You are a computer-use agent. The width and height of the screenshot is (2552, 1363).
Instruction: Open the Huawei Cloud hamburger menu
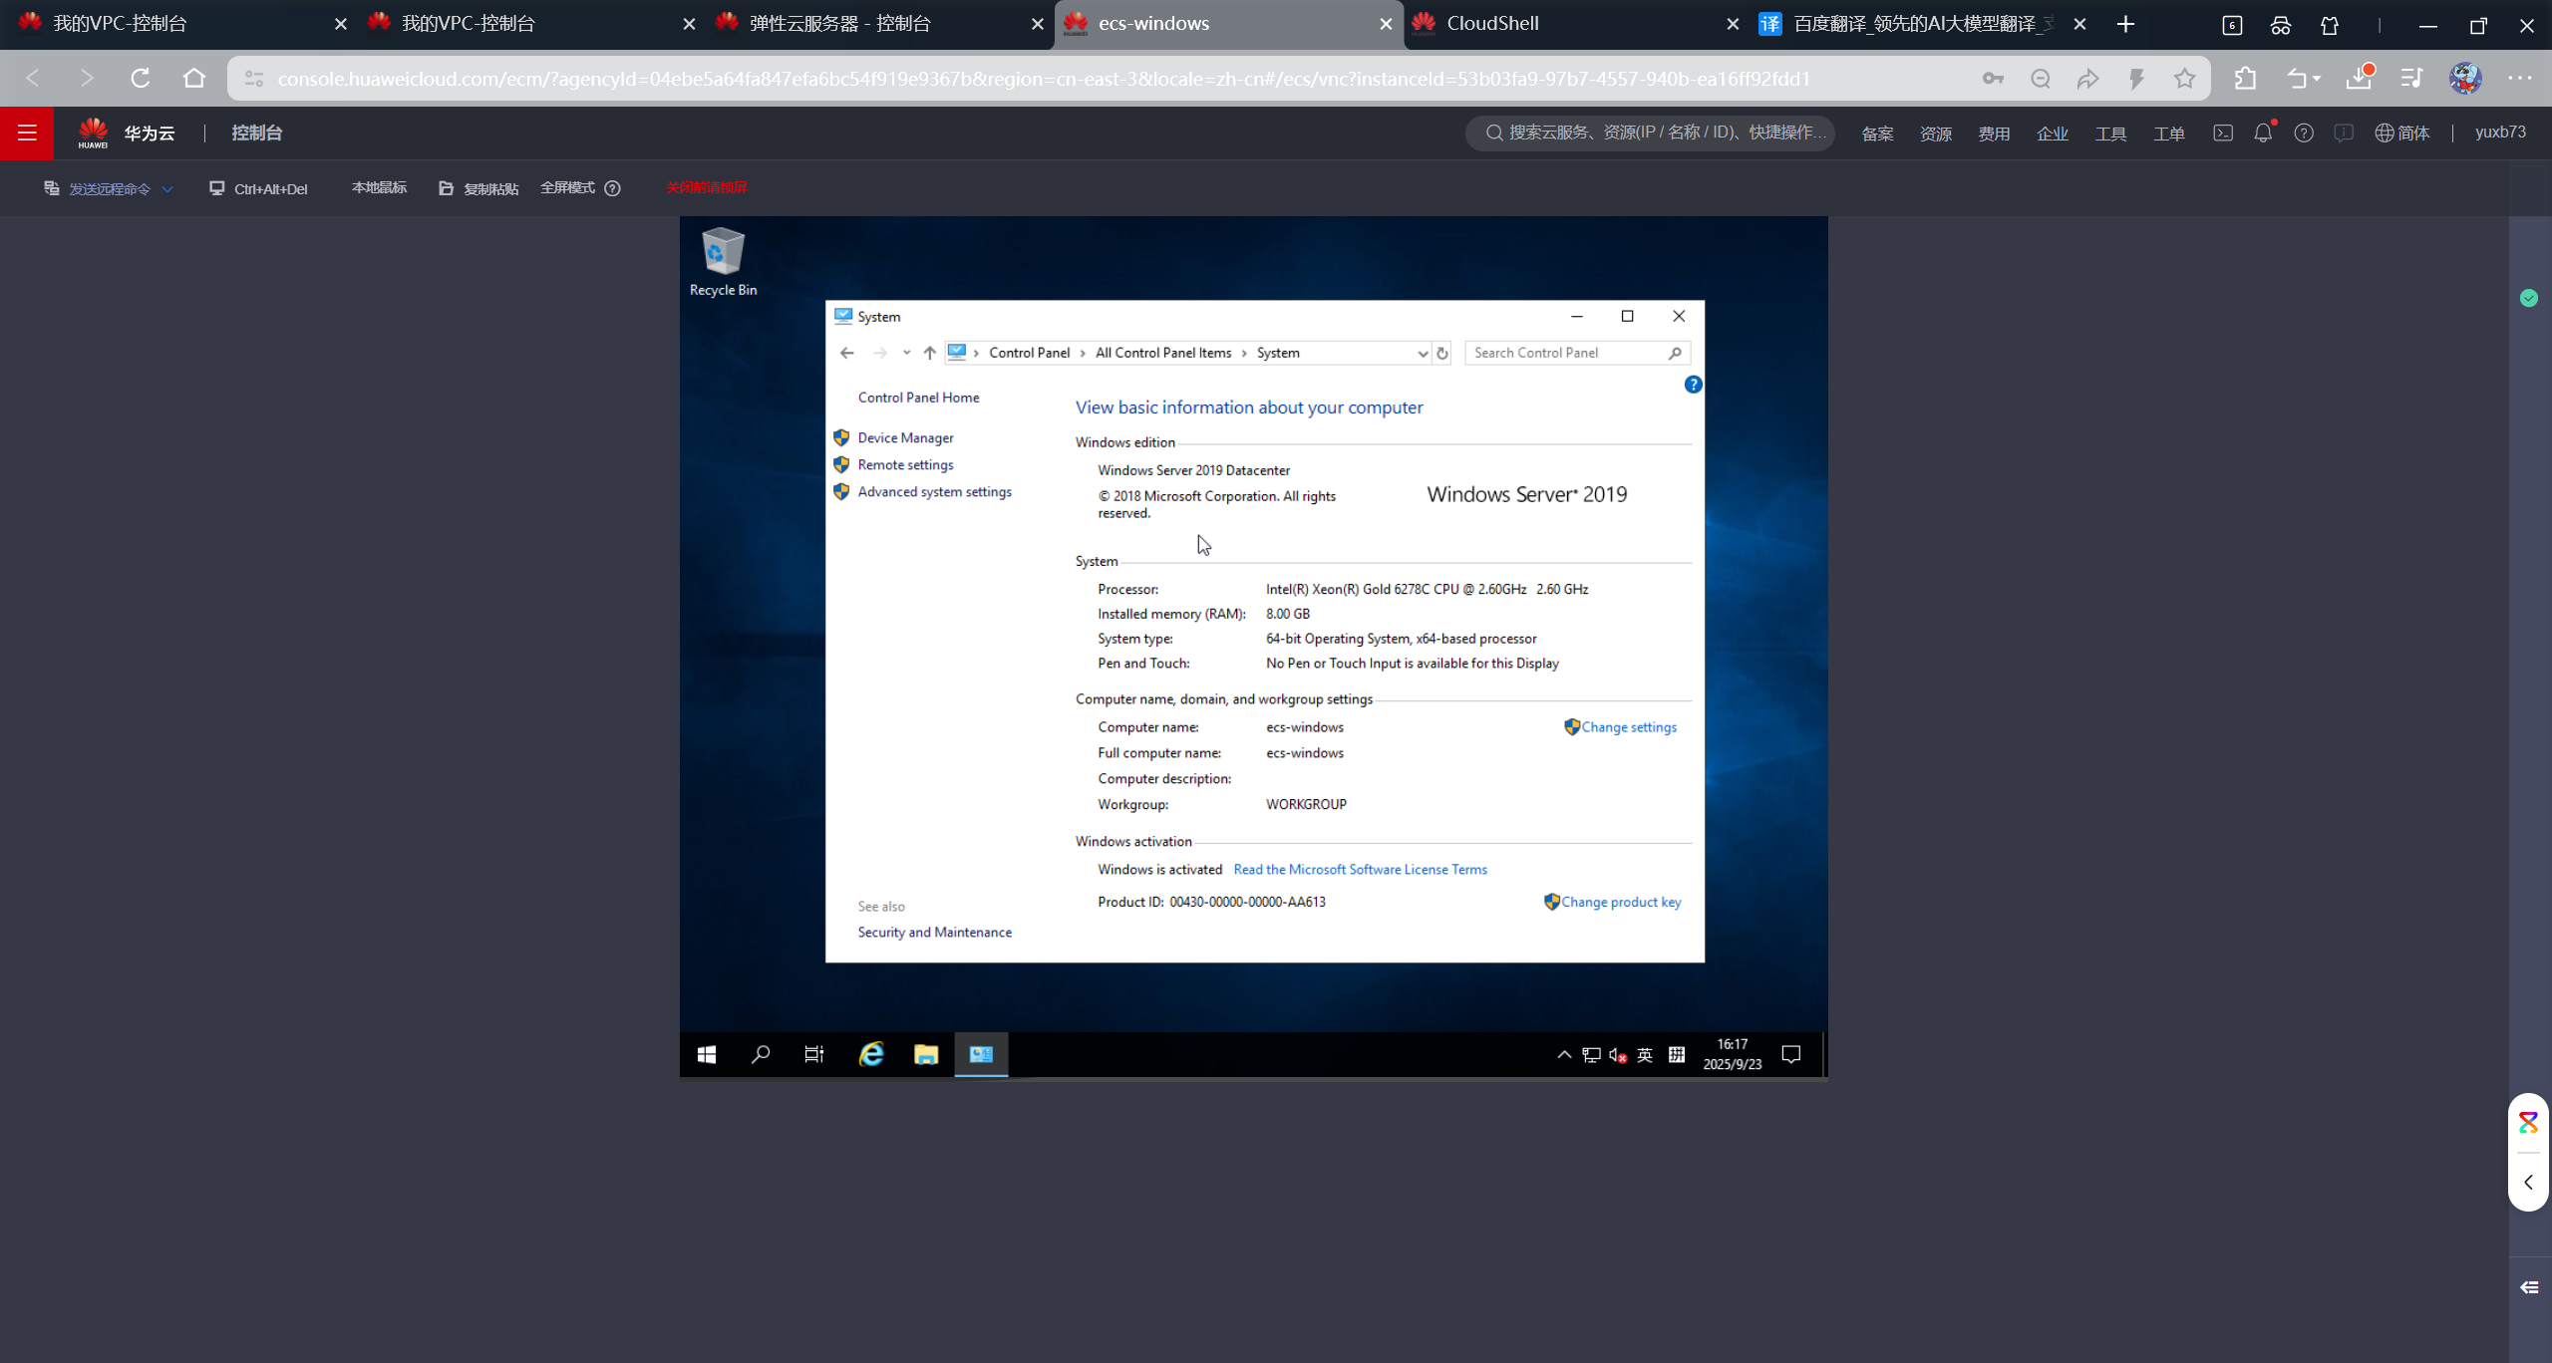(27, 133)
